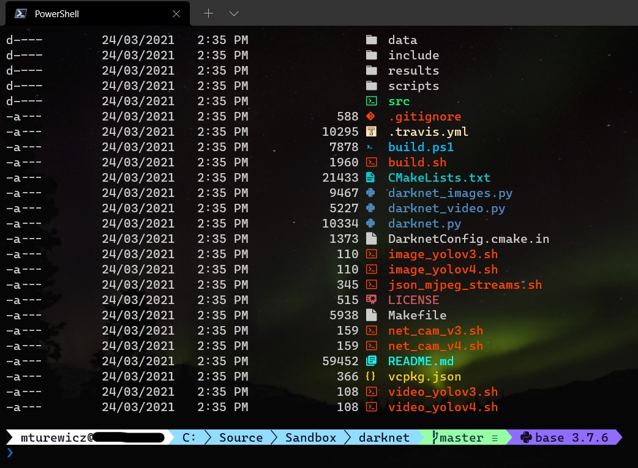
Task: Click the Sandbox prompt path segment
Action: coord(310,437)
